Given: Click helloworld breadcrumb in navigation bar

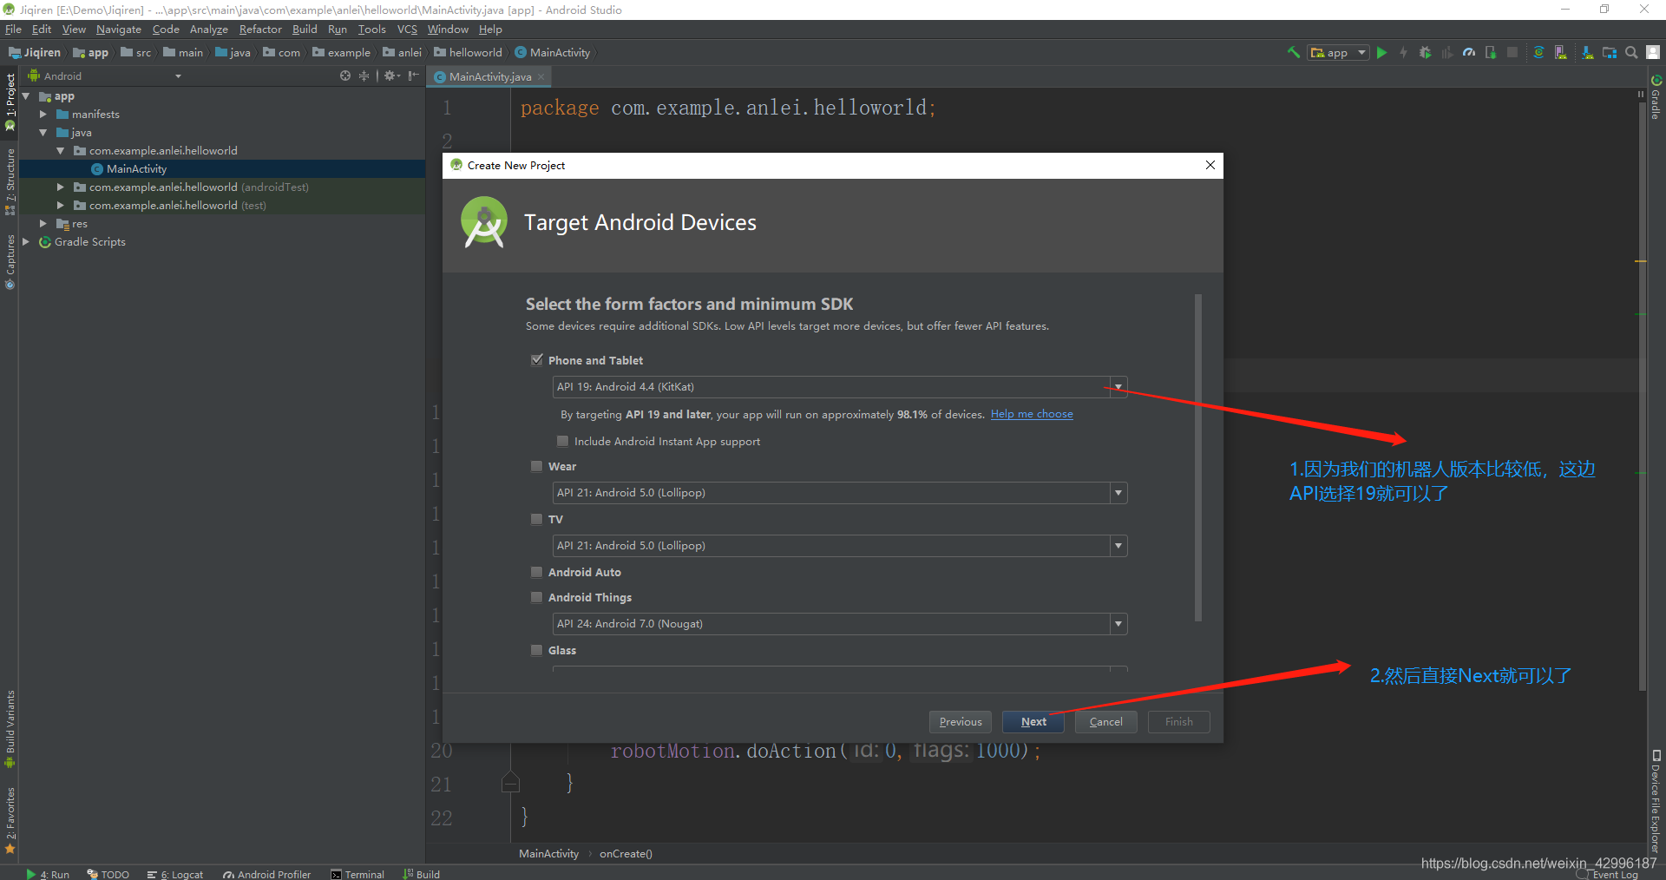Looking at the screenshot, I should pyautogui.click(x=469, y=52).
